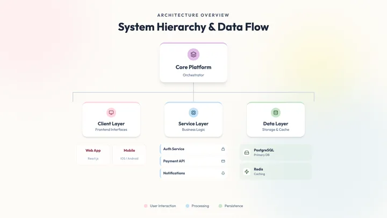Click the Business Logic subtitle

pos(193,130)
